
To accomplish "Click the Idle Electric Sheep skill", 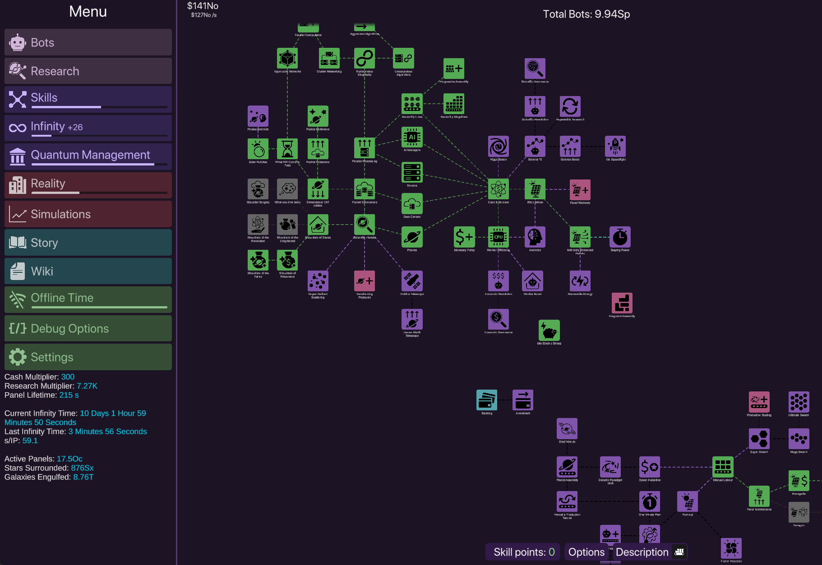I will click(549, 331).
